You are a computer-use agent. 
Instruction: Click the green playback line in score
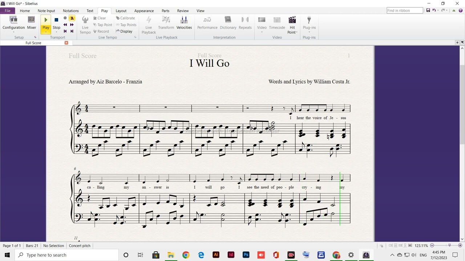340,199
